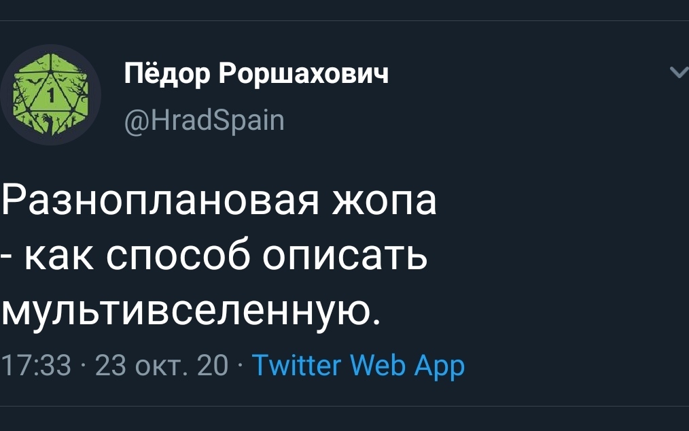689x431 pixels.
Task: Click the surname 'Роршахович' in header
Action: pos(305,73)
